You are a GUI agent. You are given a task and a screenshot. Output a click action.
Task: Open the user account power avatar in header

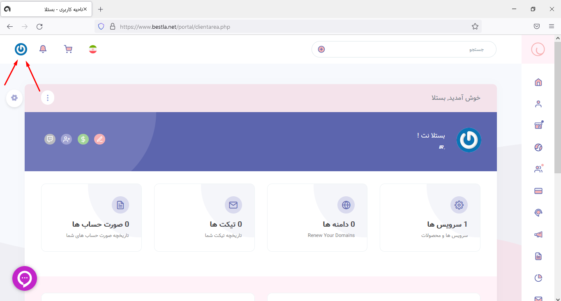[21, 49]
